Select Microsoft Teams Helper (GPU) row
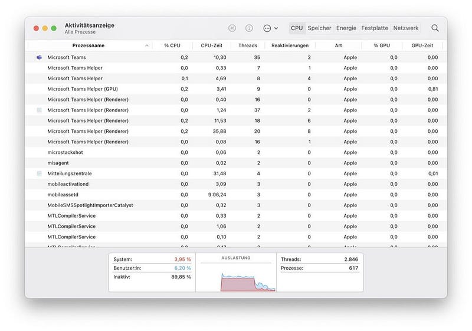 [236, 89]
